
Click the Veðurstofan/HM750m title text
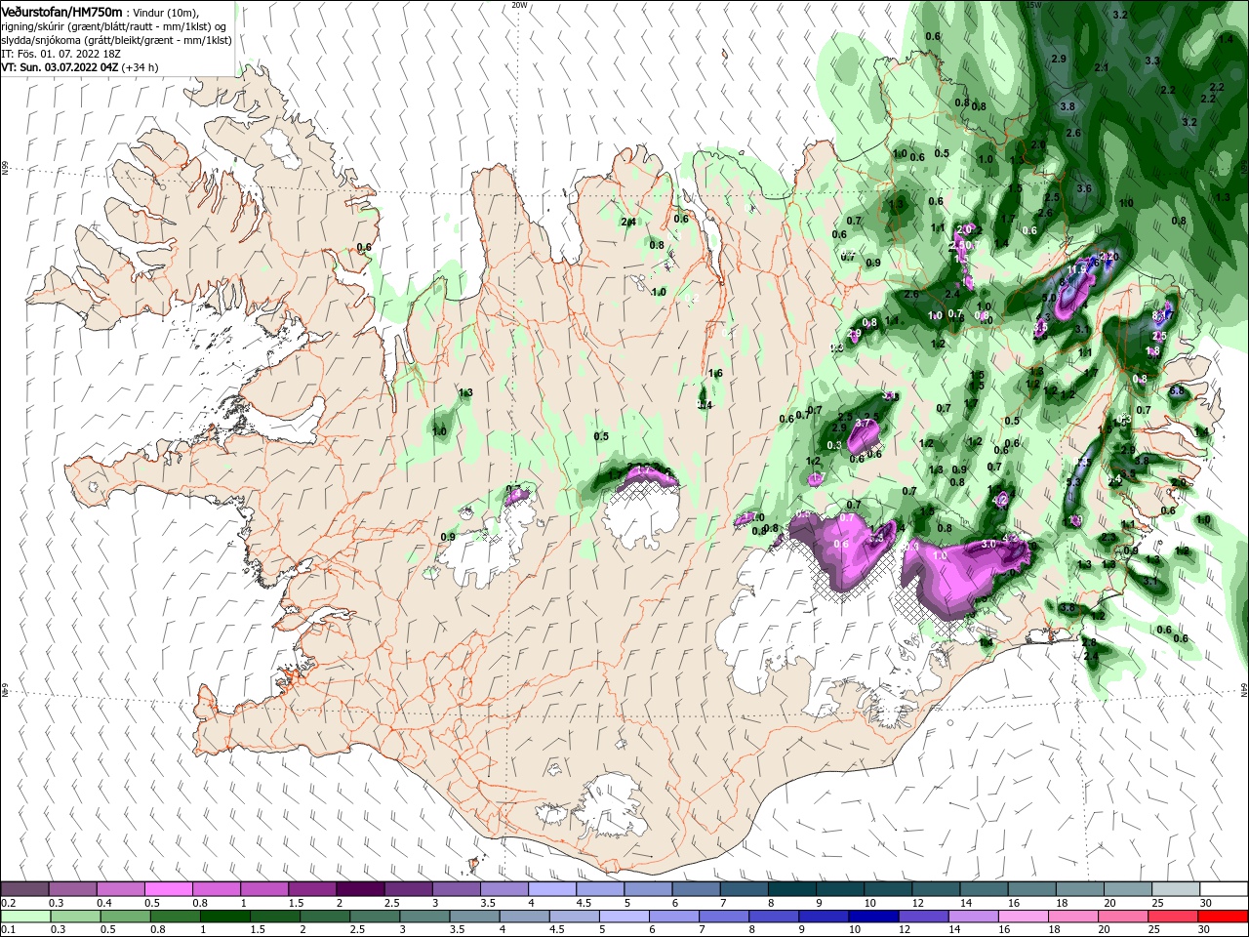(x=61, y=11)
